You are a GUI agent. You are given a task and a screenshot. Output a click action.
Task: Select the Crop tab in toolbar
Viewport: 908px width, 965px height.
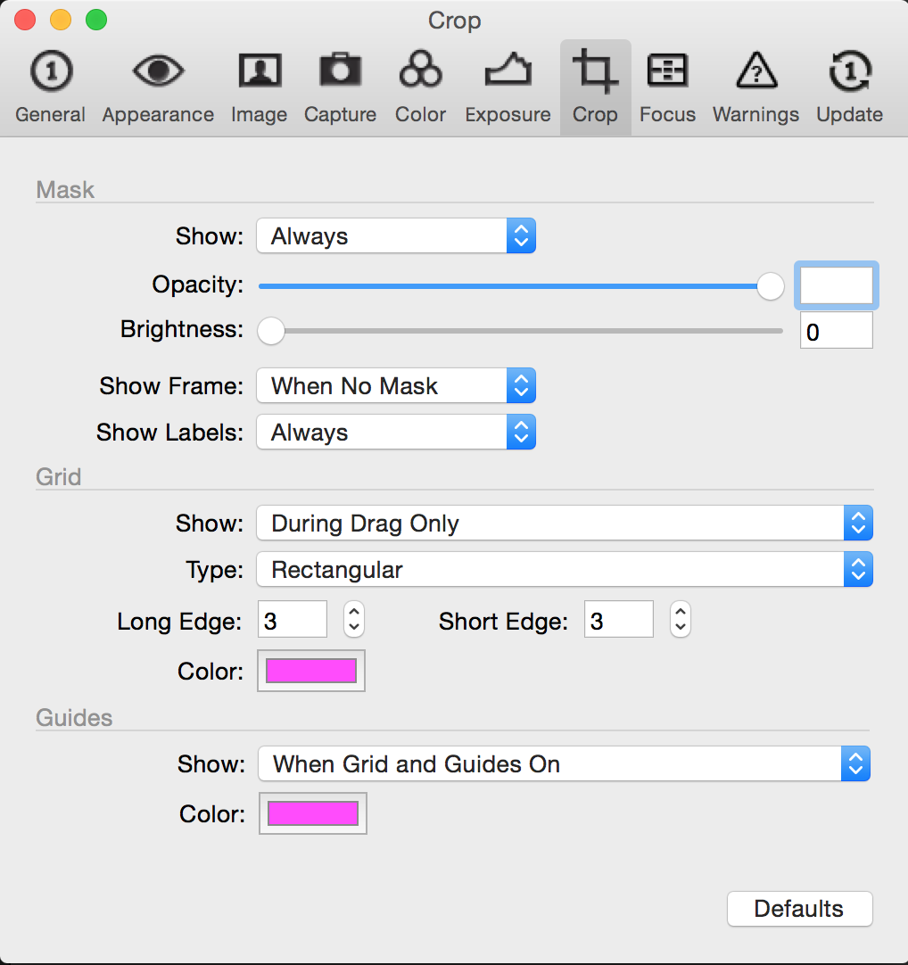(595, 87)
